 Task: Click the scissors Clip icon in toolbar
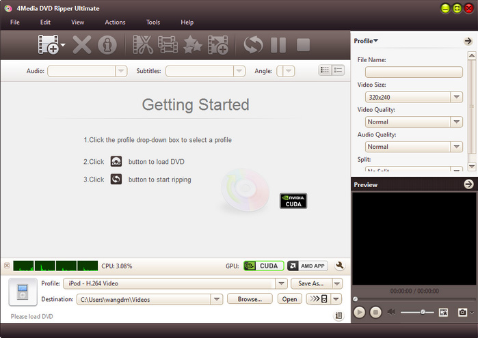[x=143, y=45]
